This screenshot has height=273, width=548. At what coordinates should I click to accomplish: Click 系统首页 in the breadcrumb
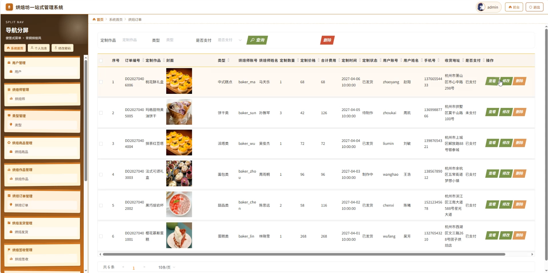[116, 20]
